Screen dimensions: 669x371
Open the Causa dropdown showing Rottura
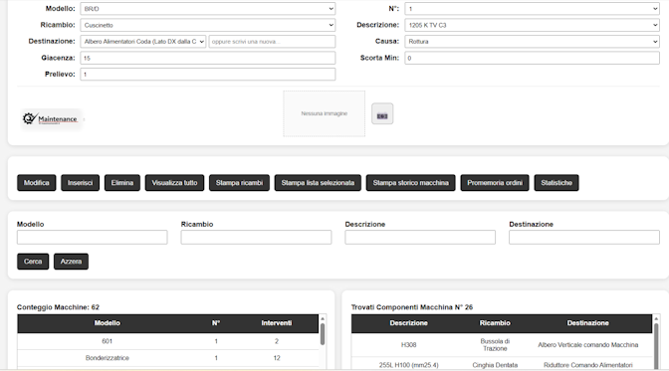click(532, 42)
